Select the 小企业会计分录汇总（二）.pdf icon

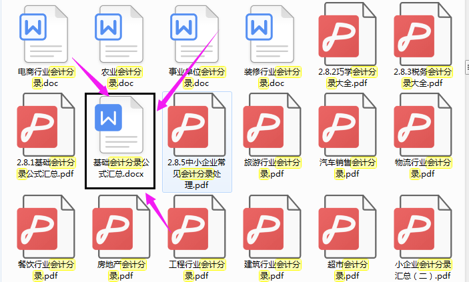(x=423, y=227)
